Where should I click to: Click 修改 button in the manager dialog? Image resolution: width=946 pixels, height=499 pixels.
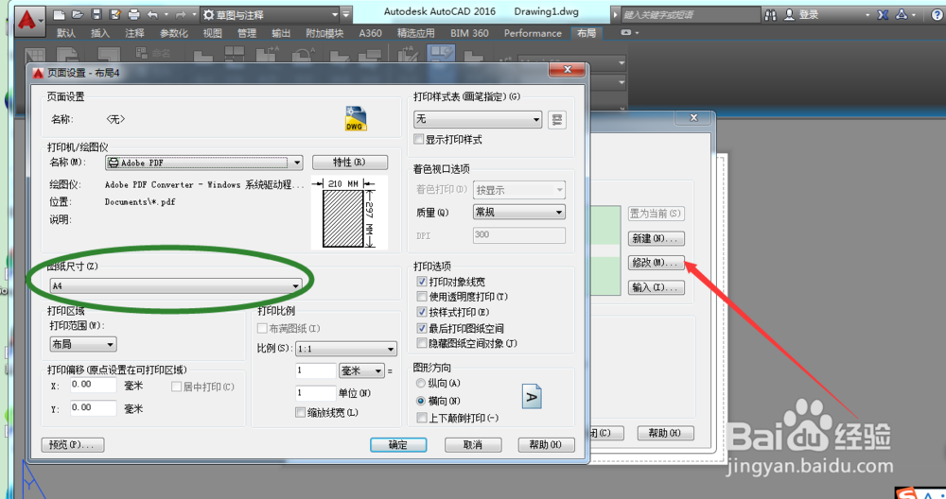(656, 263)
